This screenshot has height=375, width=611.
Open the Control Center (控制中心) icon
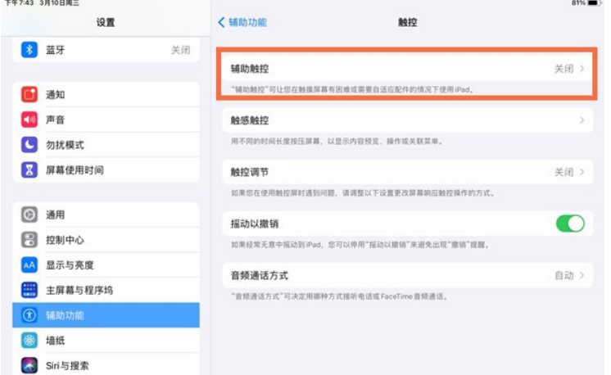click(x=29, y=240)
